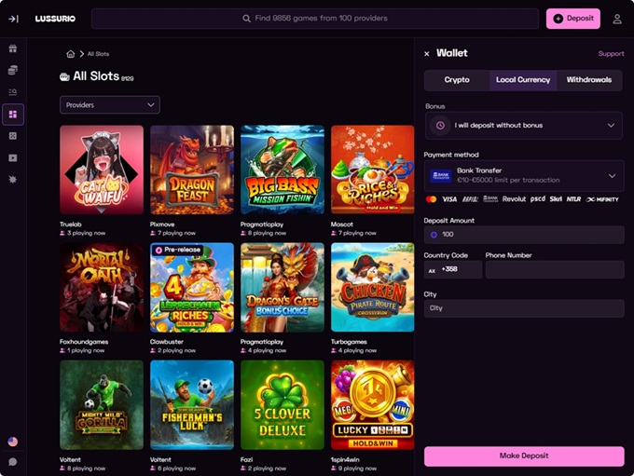Open the +358 country code selector

click(x=453, y=269)
